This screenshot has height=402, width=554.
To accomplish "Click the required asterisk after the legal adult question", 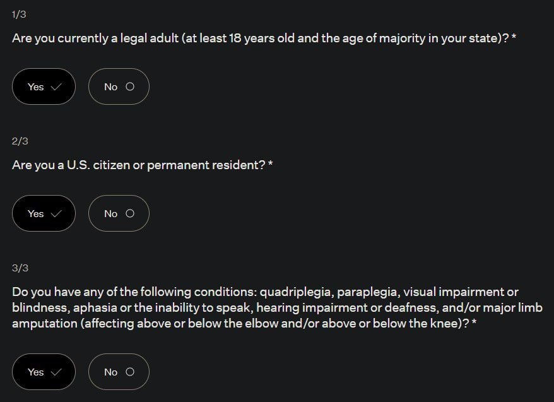I will pyautogui.click(x=514, y=37).
